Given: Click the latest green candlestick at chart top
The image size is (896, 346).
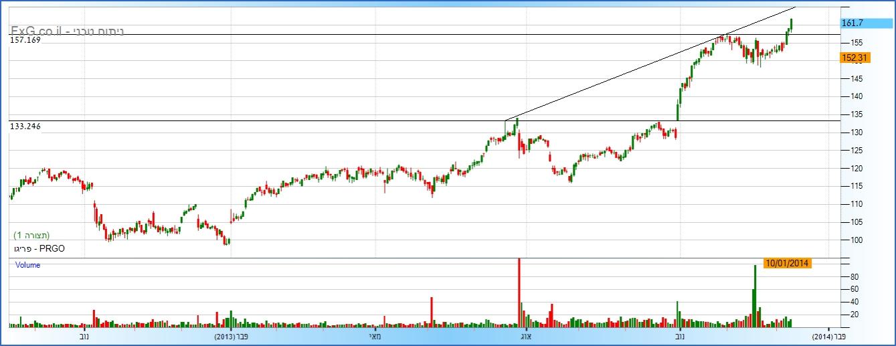Looking at the screenshot, I should (791, 25).
